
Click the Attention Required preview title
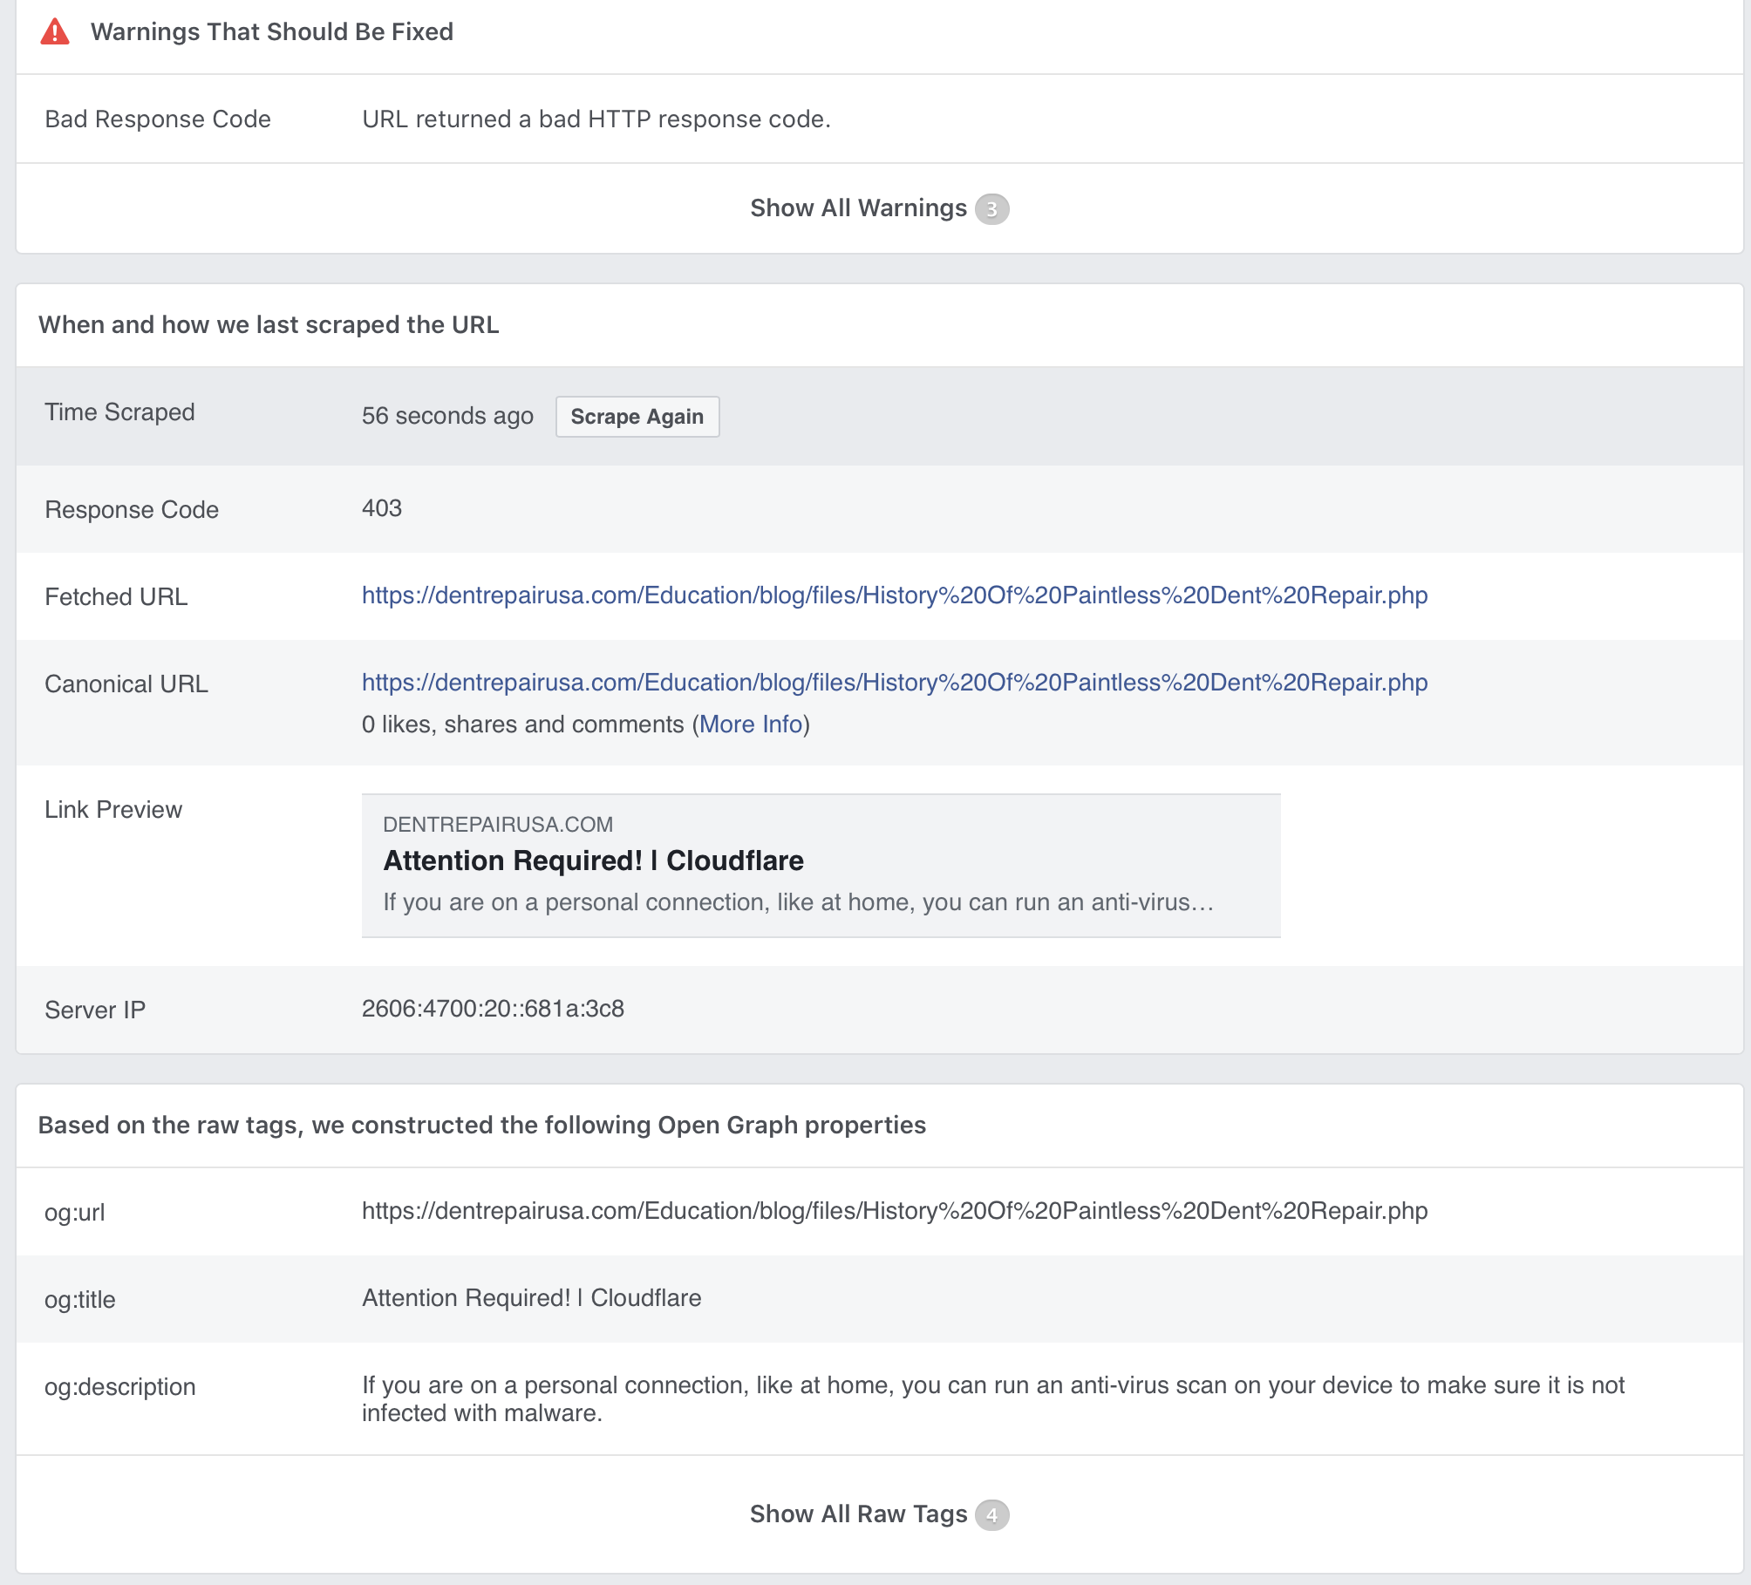pos(593,861)
